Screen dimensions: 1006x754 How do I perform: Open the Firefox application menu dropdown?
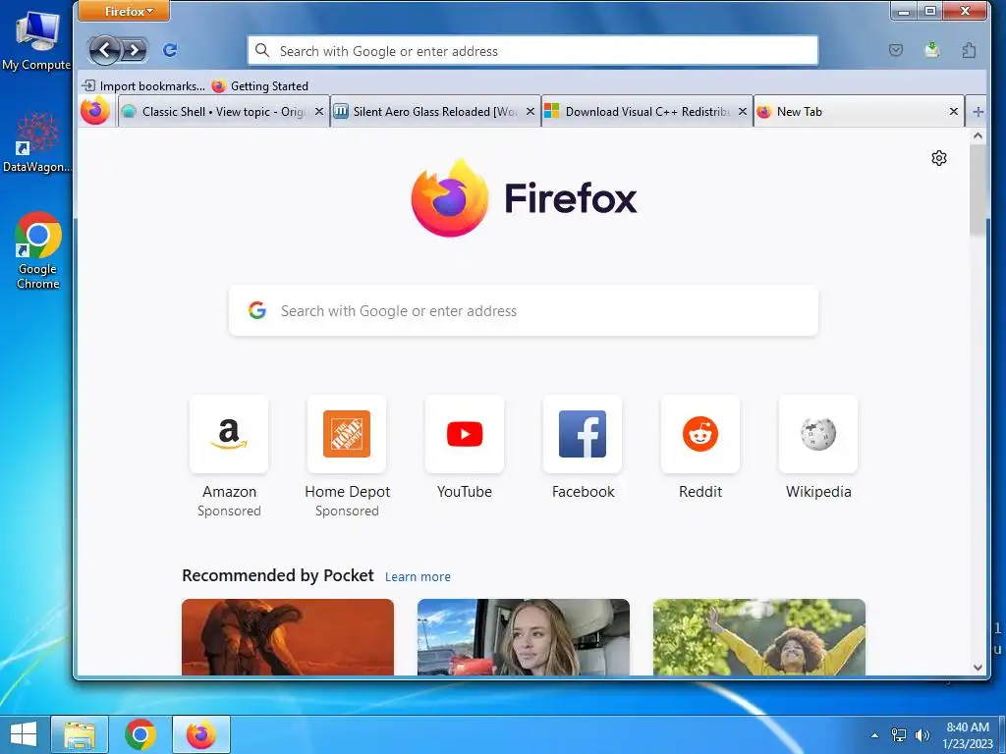(x=125, y=11)
